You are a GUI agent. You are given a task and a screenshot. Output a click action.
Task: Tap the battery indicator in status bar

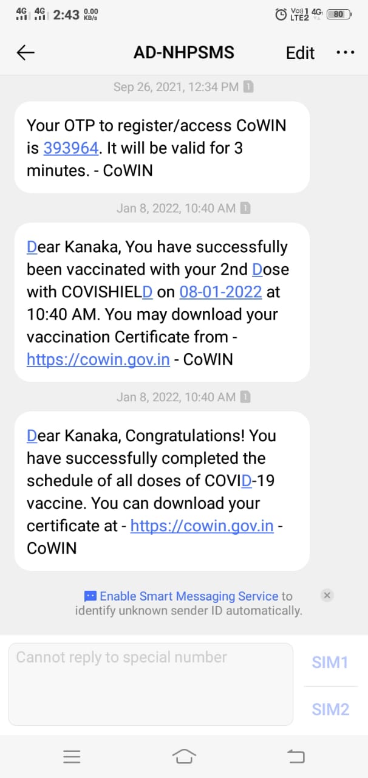[339, 14]
